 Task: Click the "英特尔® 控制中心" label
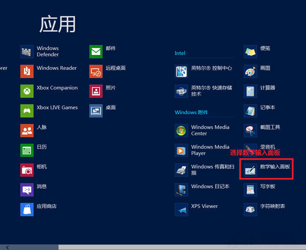click(211, 68)
